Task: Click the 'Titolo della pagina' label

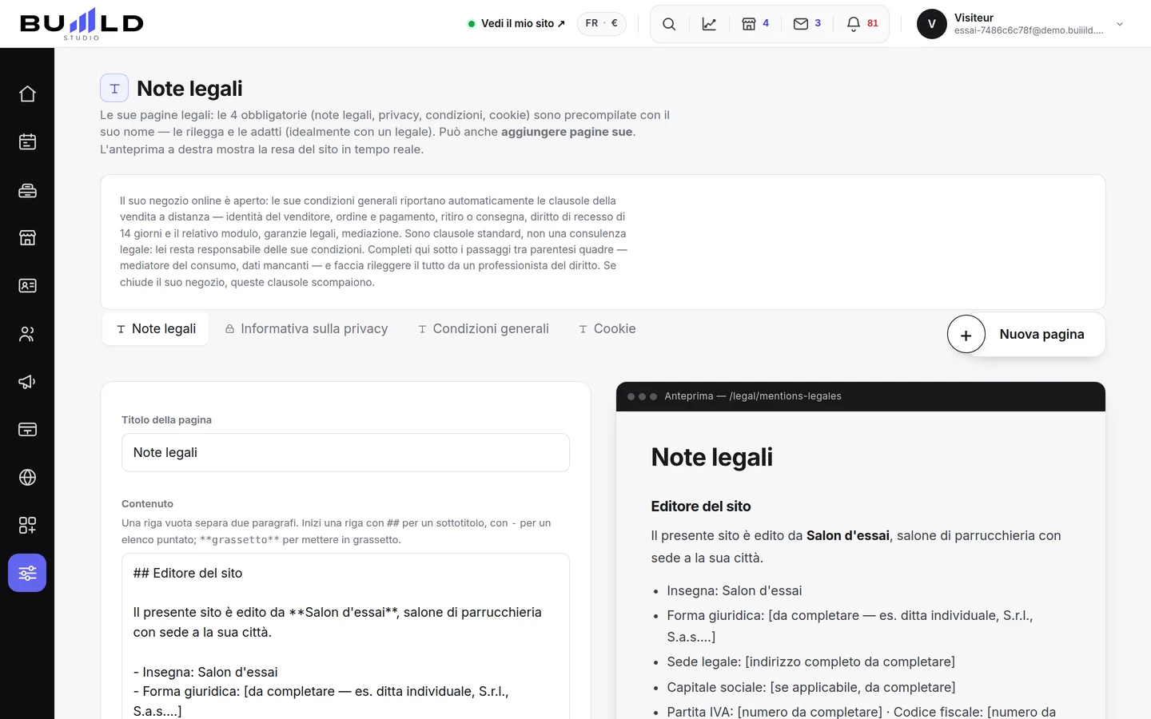Action: (x=166, y=420)
